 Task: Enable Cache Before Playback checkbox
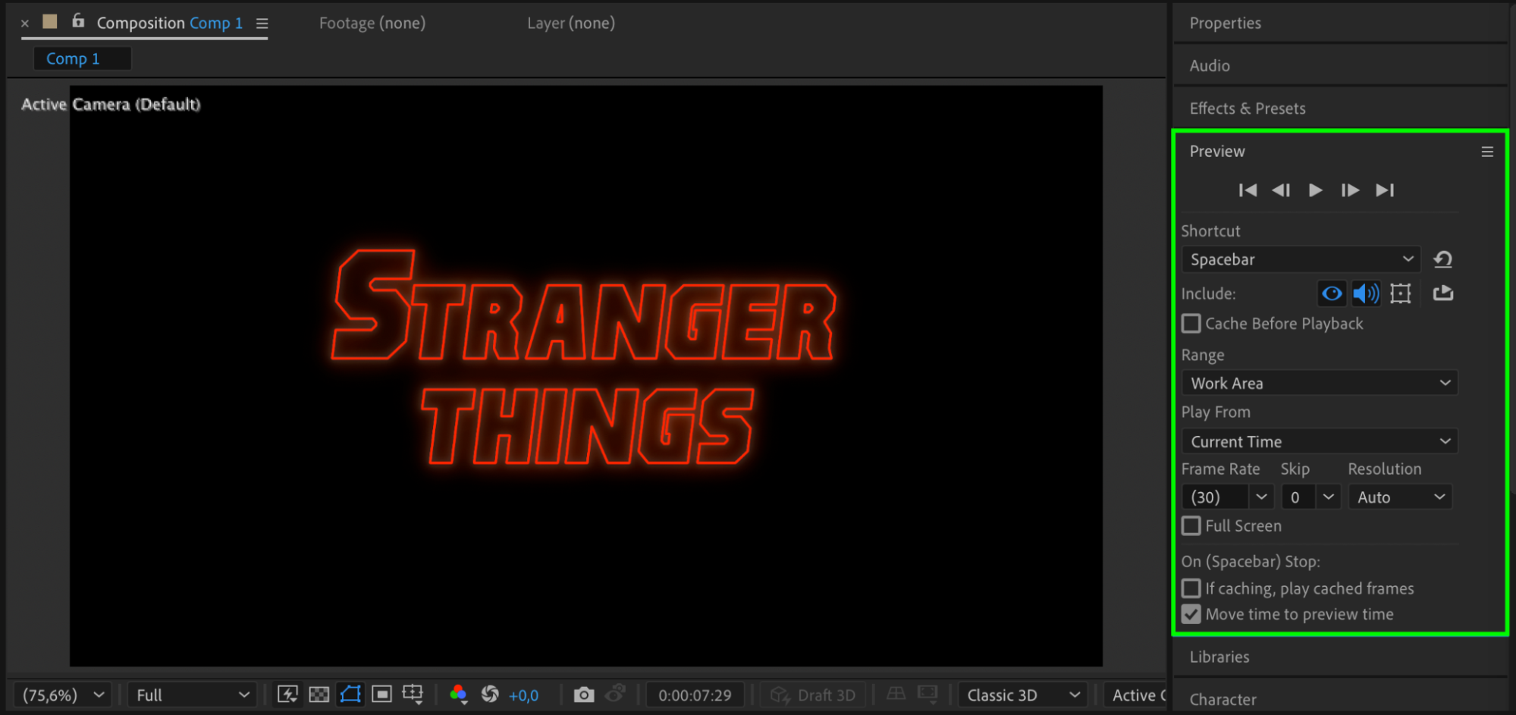point(1191,324)
